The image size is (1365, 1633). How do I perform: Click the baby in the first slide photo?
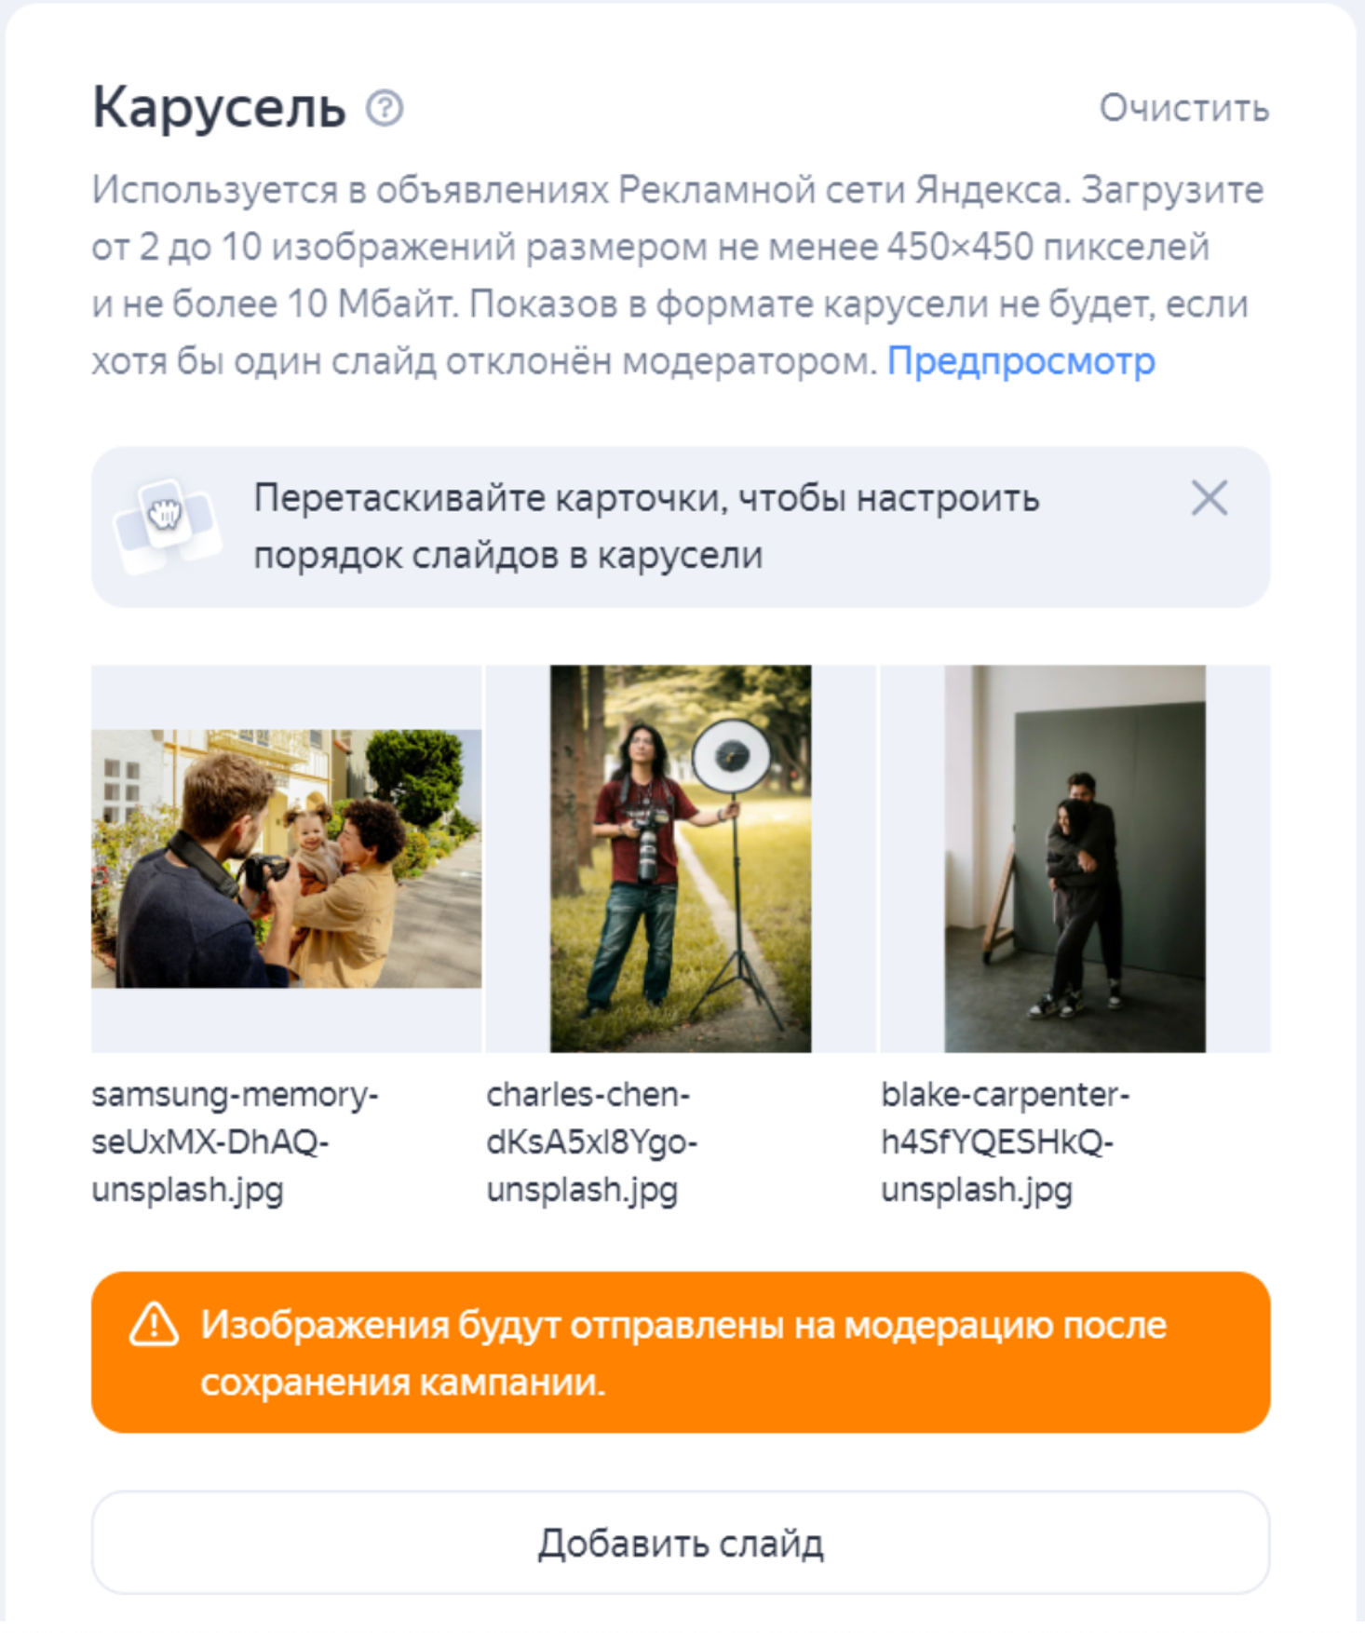coord(313,849)
